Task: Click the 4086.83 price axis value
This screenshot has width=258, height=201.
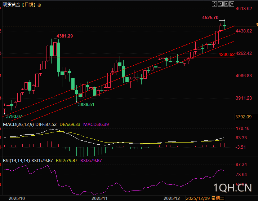Action: click(x=244, y=76)
